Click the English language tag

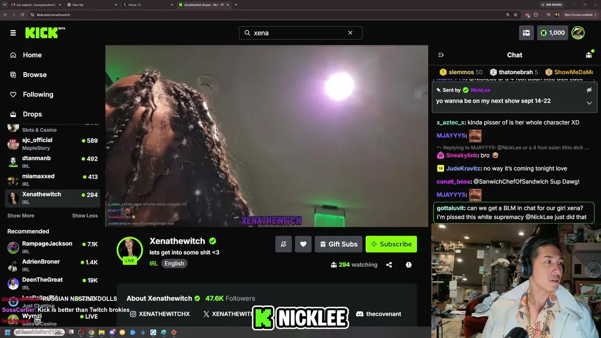(174, 263)
